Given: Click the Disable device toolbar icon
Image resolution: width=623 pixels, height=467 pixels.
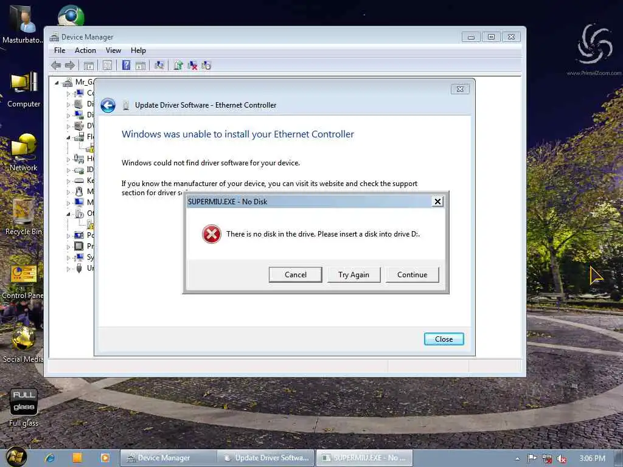Looking at the screenshot, I should click(x=206, y=66).
